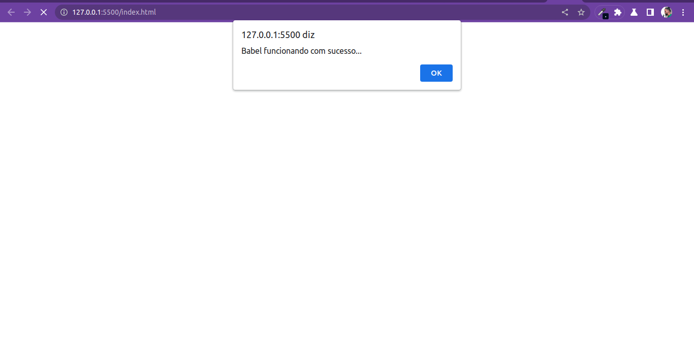Go forward to the next page
694x337 pixels.
click(x=27, y=12)
